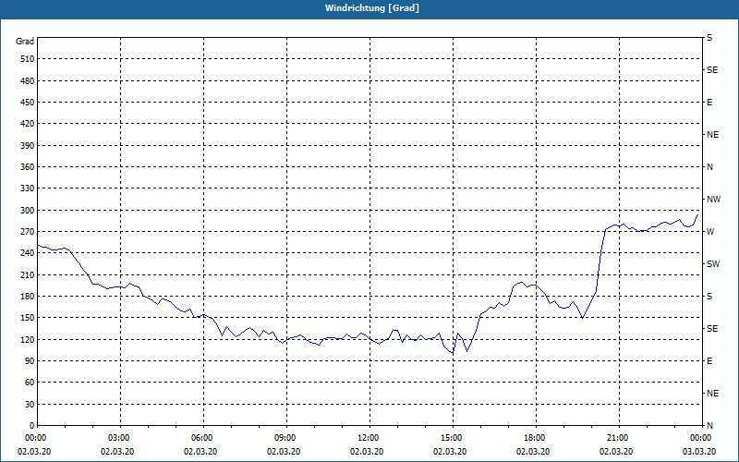Viewport: 739px width, 462px height.
Task: Click the 30 label on the left axis
Action: pyautogui.click(x=30, y=405)
